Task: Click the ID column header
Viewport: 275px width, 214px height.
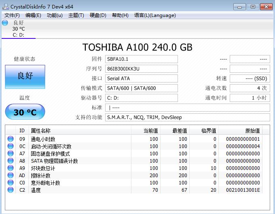Action: [x=22, y=131]
